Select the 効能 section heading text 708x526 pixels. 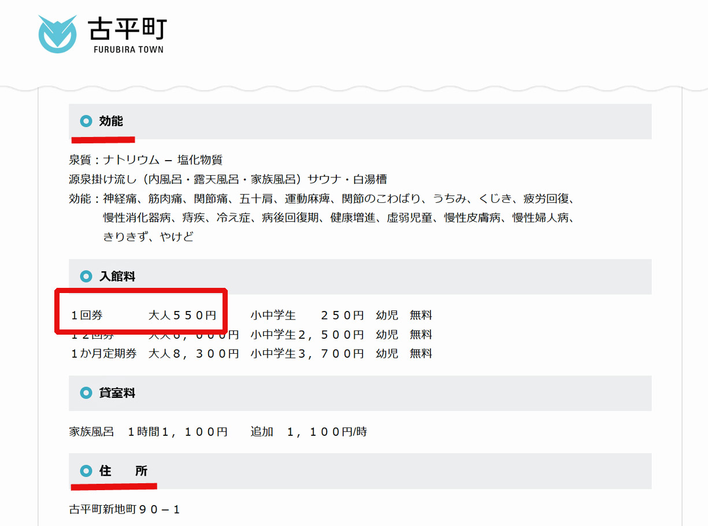(x=111, y=121)
